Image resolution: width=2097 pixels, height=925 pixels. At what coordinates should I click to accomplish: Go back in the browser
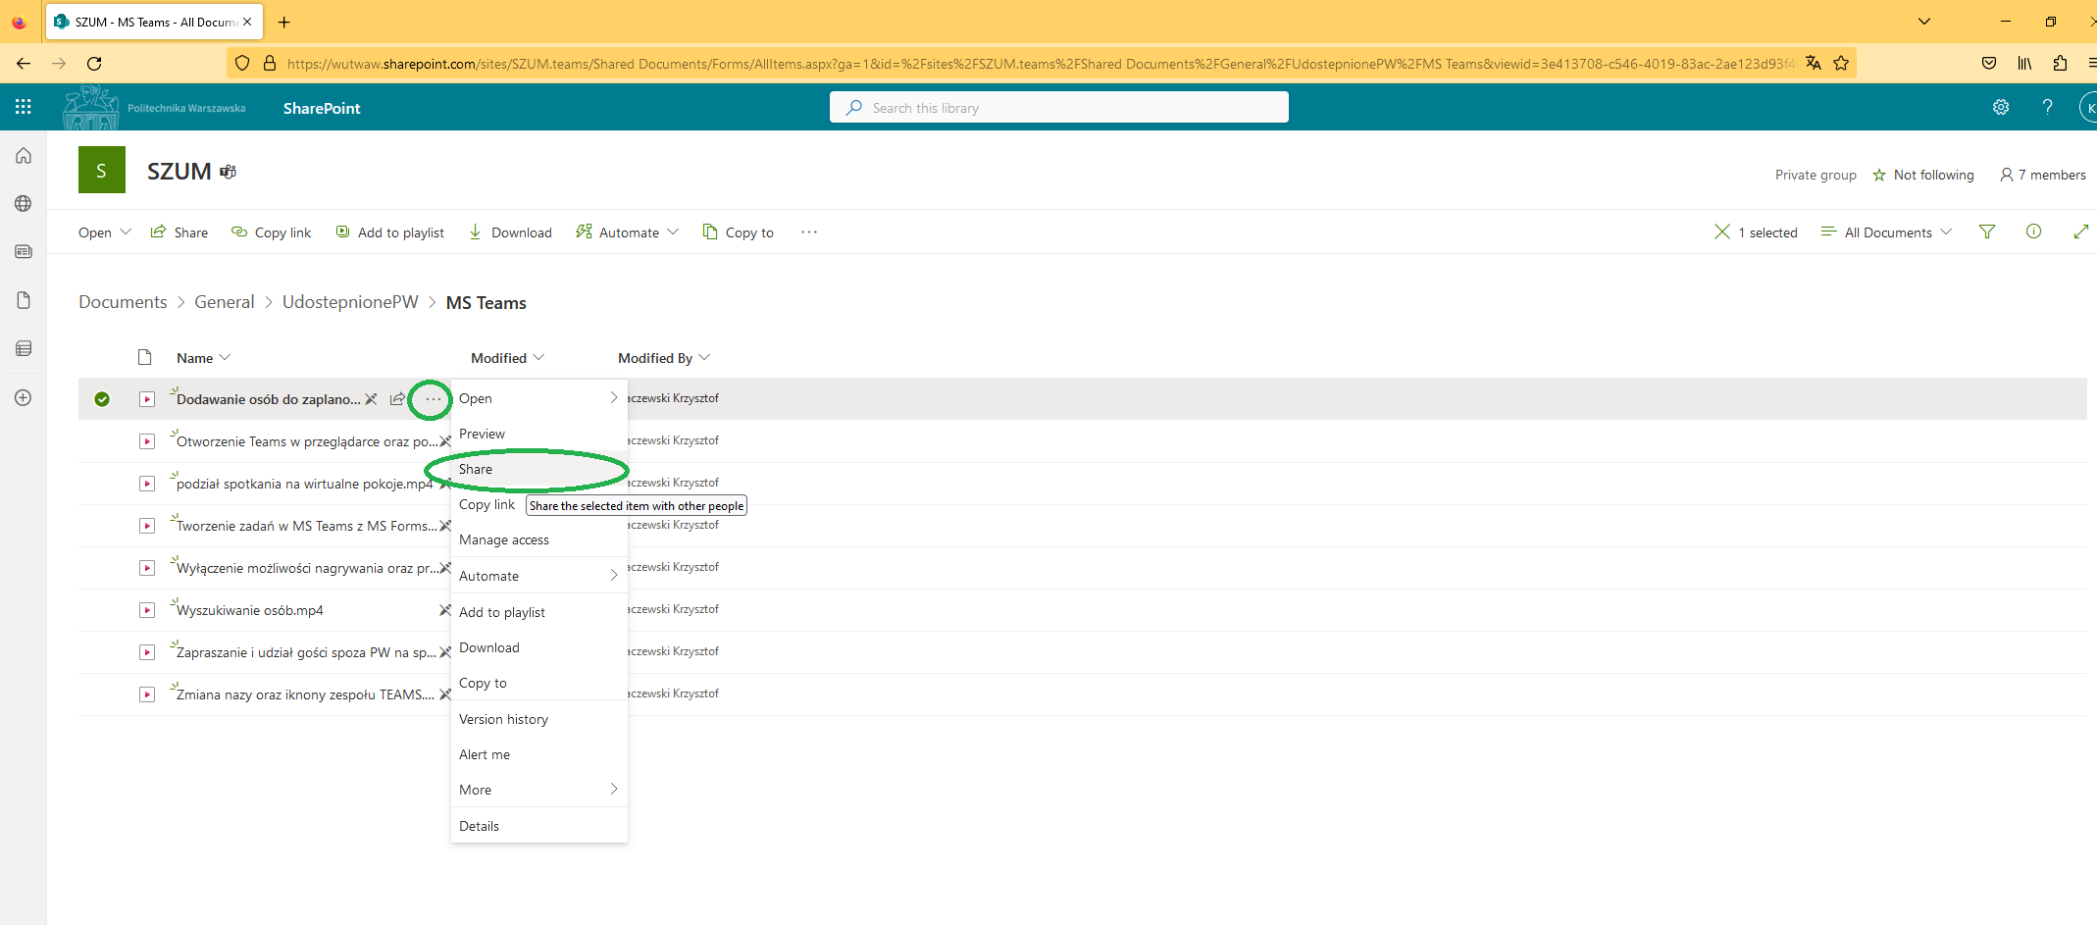coord(24,63)
